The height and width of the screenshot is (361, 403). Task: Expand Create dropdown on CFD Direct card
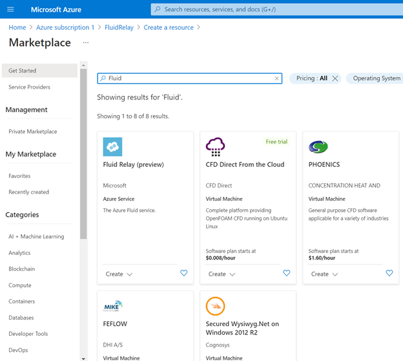(x=222, y=274)
